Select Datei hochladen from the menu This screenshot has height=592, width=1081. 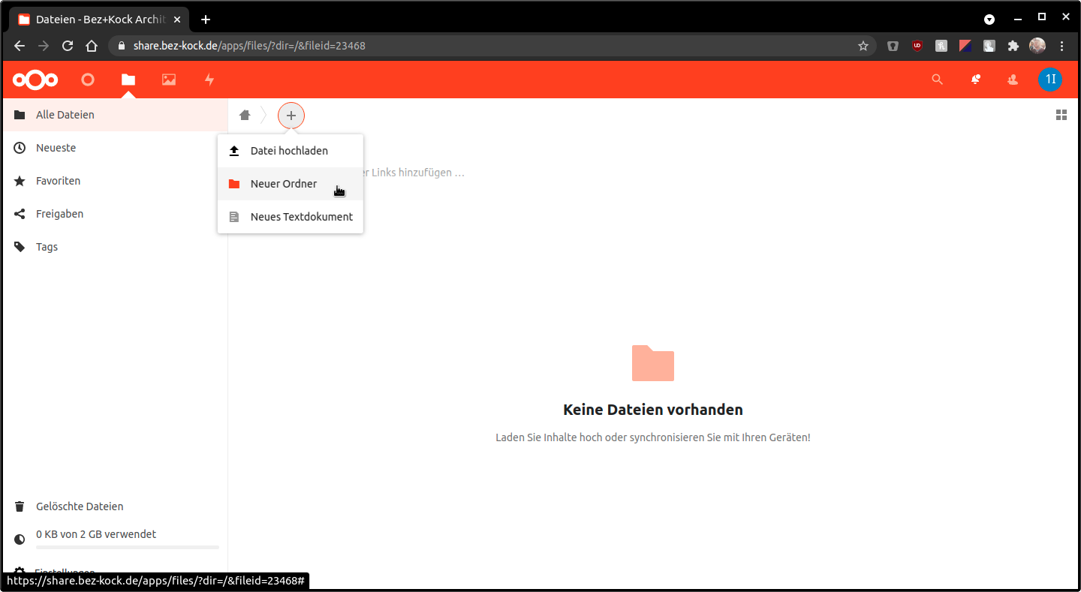(x=289, y=151)
